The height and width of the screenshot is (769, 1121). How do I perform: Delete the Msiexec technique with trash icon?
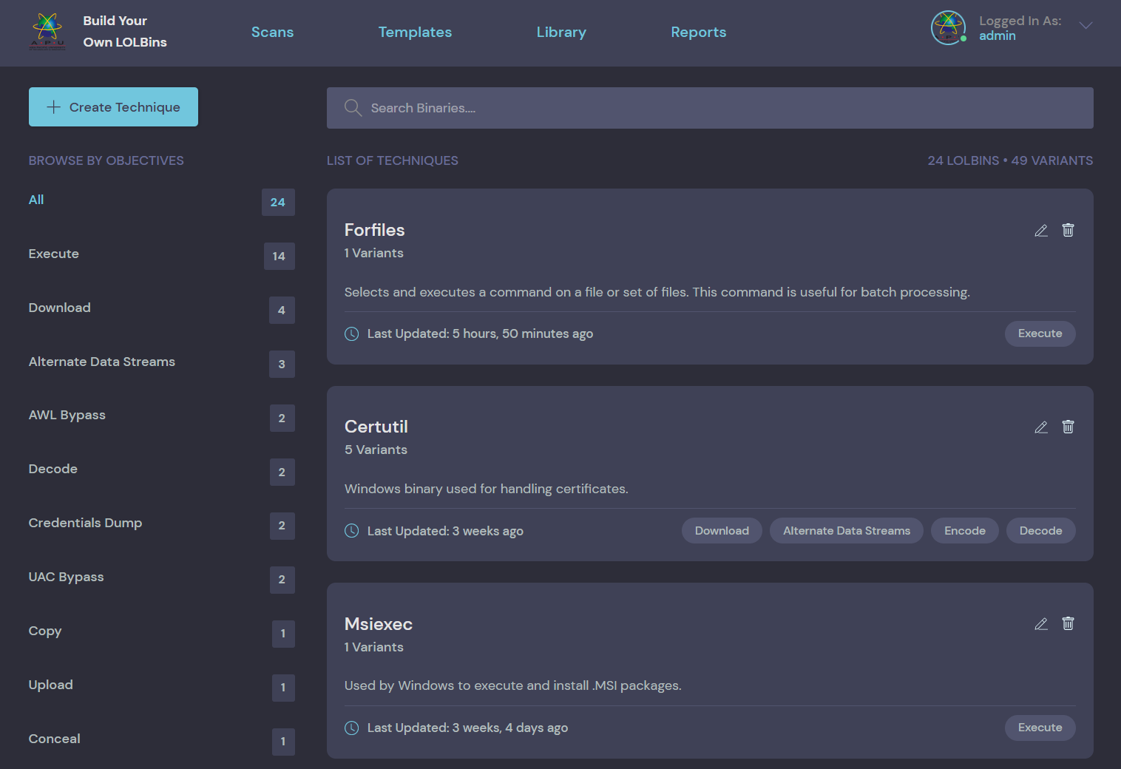click(x=1068, y=623)
